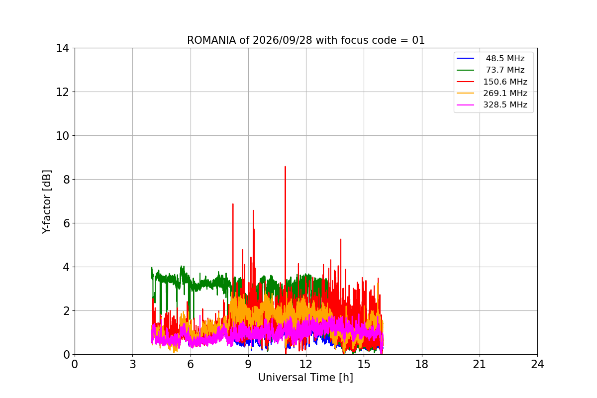Click the Universal Time [h] axis label
This screenshot has height=398, width=597.
pos(305,378)
